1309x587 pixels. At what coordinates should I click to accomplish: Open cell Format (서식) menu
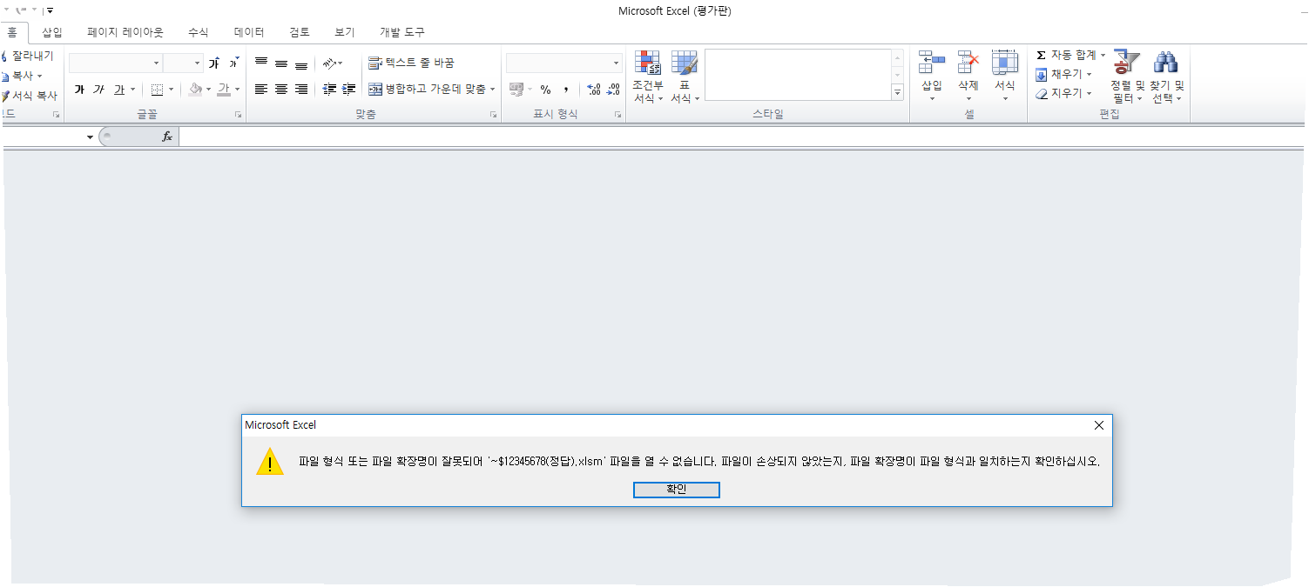pos(1005,77)
